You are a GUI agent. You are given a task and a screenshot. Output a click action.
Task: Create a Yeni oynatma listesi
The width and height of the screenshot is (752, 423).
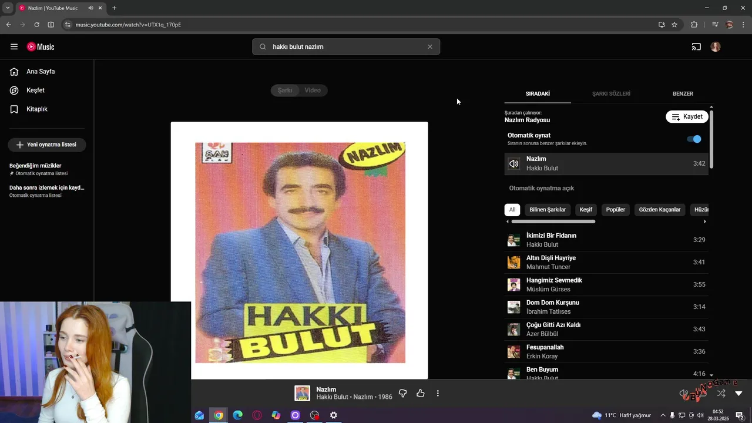click(x=47, y=145)
